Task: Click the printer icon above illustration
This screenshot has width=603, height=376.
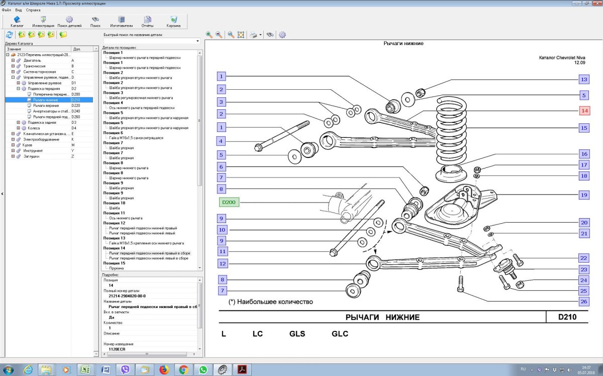Action: [x=254, y=35]
